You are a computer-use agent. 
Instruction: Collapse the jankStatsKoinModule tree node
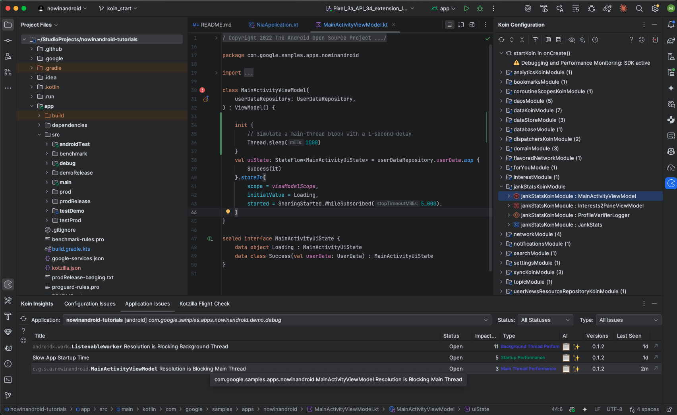tap(501, 186)
